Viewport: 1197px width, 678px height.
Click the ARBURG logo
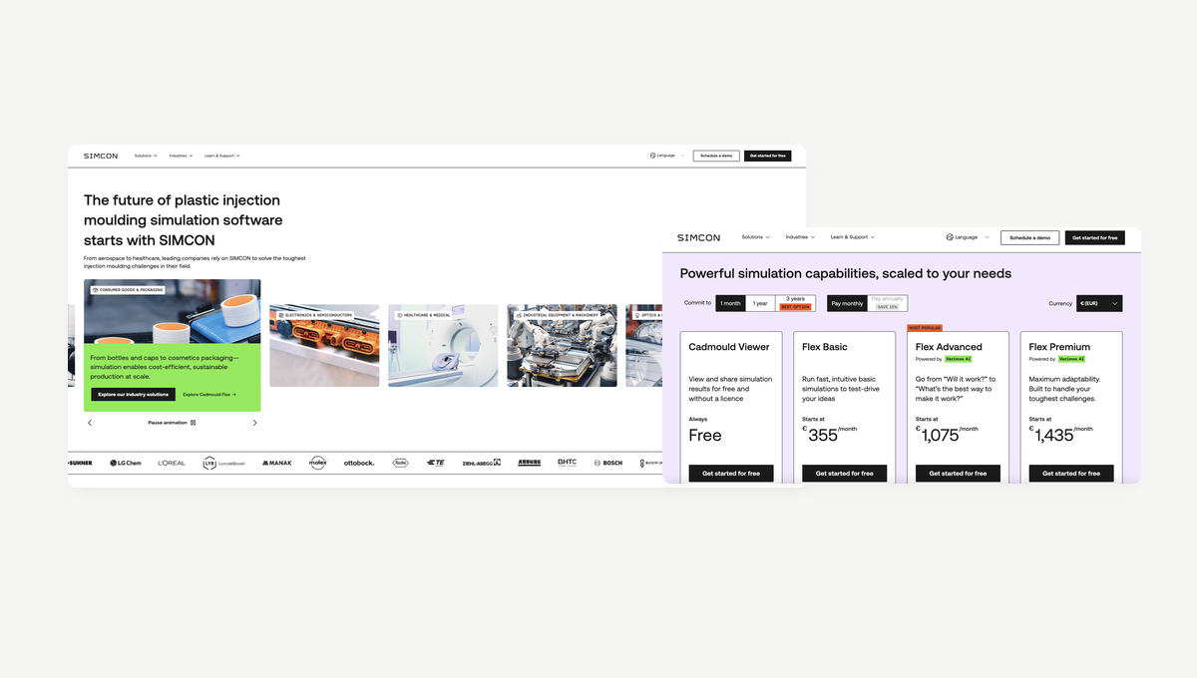pos(530,463)
